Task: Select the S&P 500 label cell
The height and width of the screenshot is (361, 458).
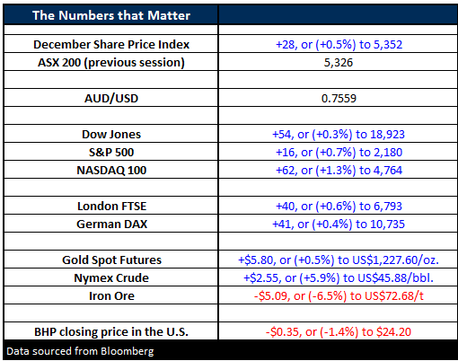Action: [x=111, y=152]
